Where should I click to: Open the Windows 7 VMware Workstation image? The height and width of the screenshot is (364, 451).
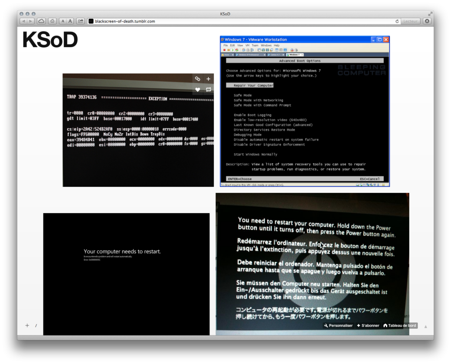(305, 111)
